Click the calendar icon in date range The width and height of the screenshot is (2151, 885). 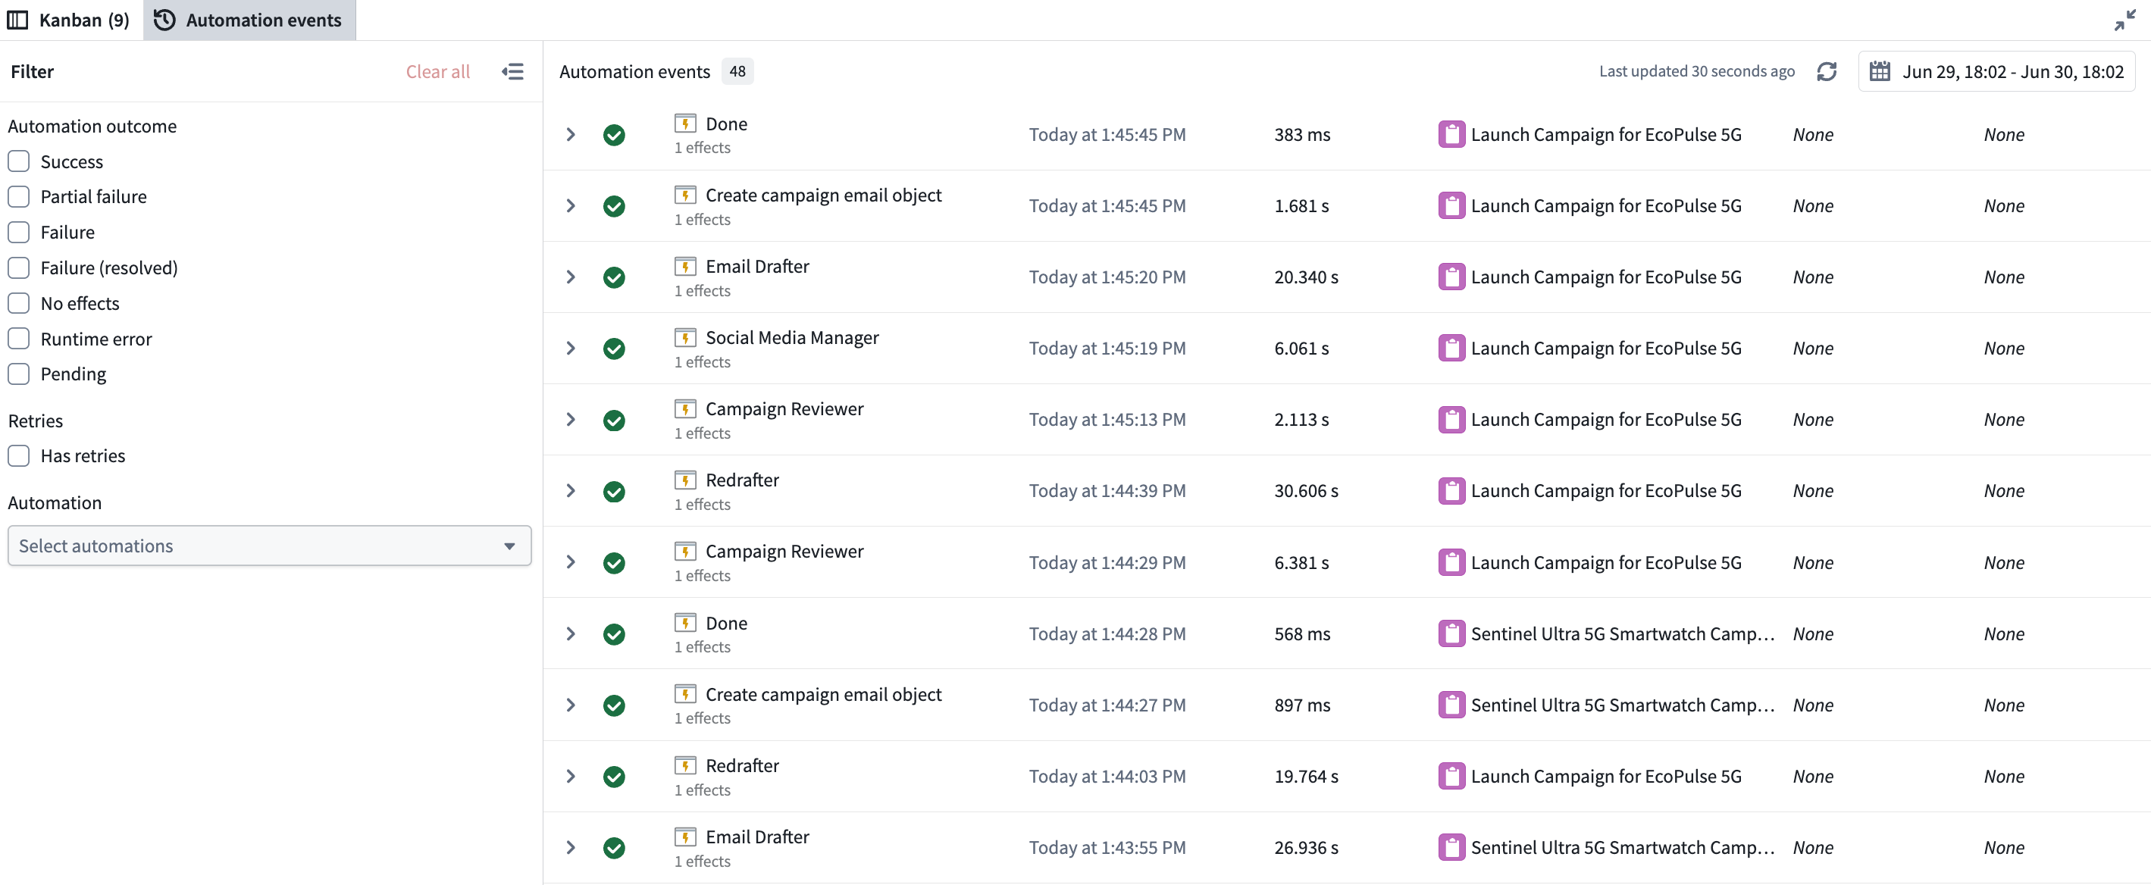click(1880, 72)
